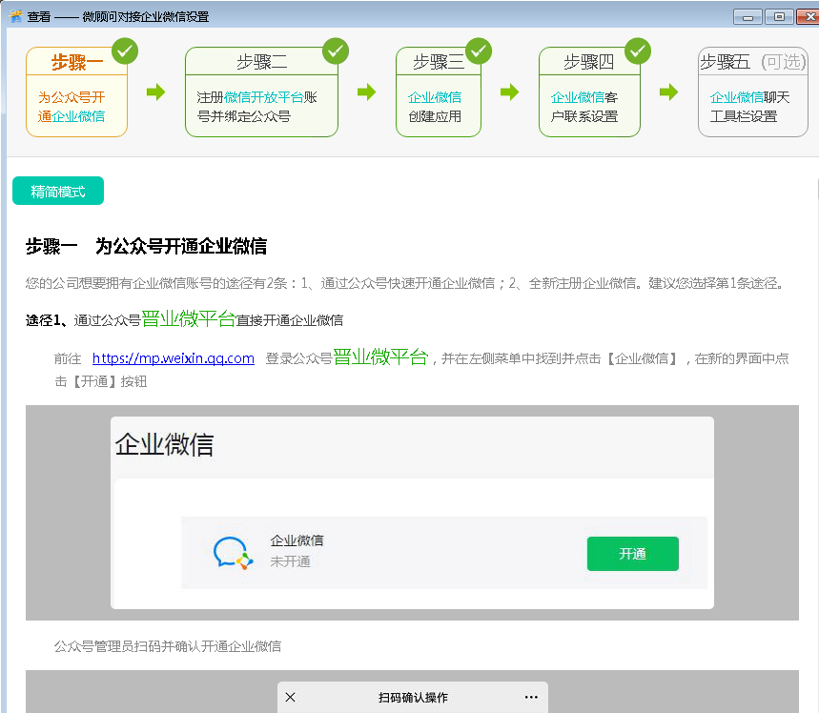The width and height of the screenshot is (819, 713).
Task: Click the checkmark badge on 步骤二
Action: click(x=336, y=51)
